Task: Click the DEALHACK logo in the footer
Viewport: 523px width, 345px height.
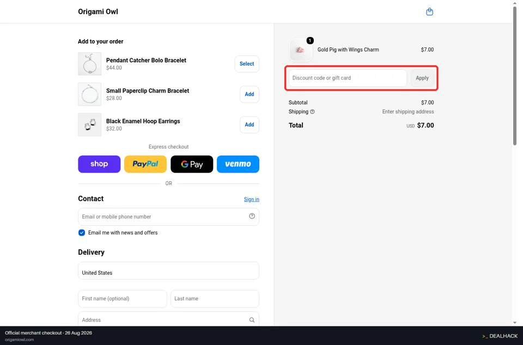Action: (500, 336)
